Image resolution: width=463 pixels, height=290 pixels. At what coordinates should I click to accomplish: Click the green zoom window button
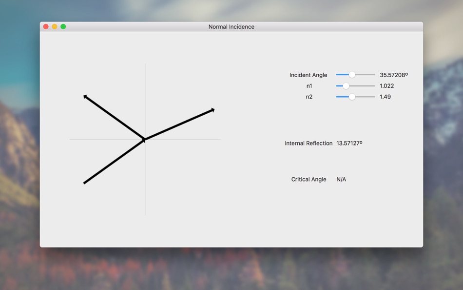(63, 27)
